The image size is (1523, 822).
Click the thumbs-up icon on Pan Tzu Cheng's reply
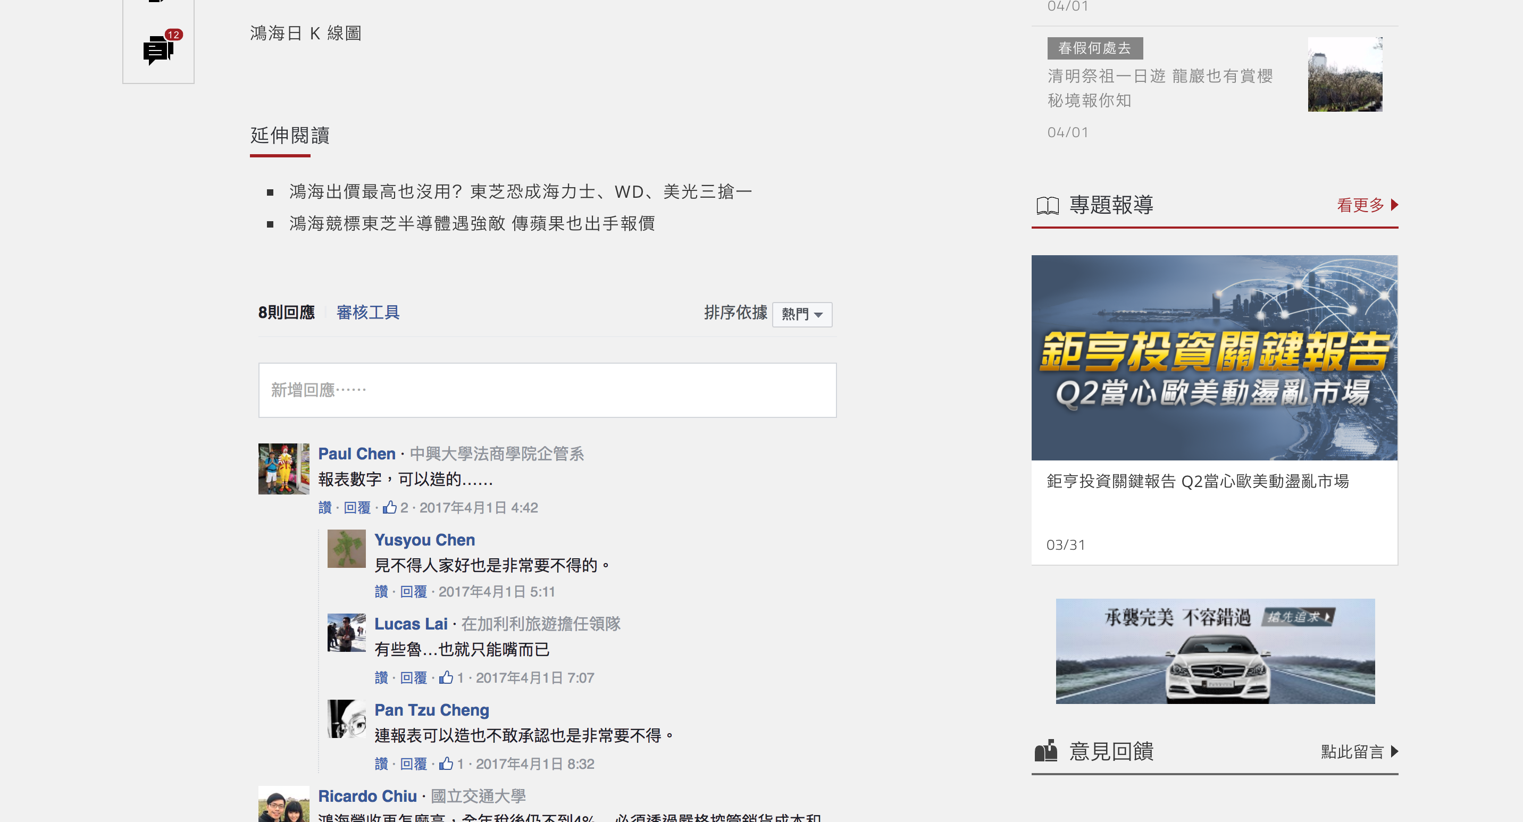click(446, 764)
